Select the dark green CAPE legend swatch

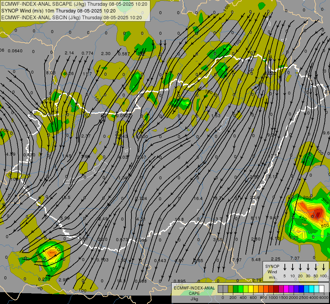pos(236,289)
